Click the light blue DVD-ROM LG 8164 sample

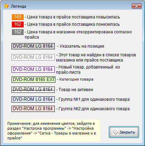33,99
